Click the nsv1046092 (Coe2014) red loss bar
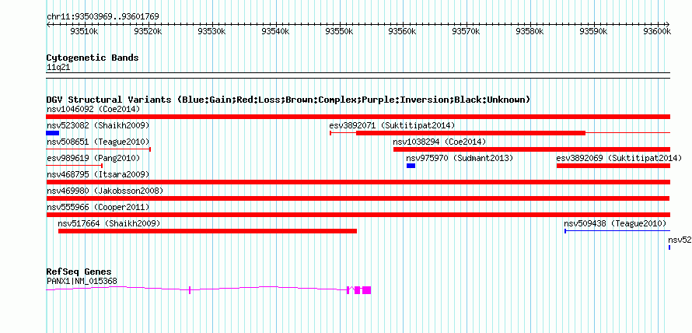 pyautogui.click(x=358, y=117)
